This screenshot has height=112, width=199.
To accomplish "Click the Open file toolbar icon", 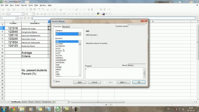I will point(8,9).
